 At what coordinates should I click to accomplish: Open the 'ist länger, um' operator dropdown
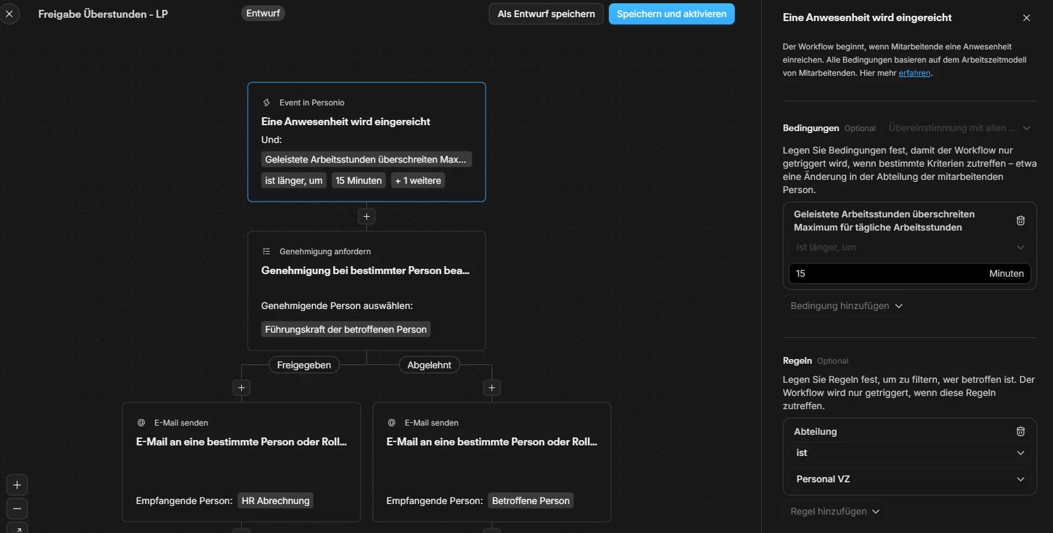909,247
